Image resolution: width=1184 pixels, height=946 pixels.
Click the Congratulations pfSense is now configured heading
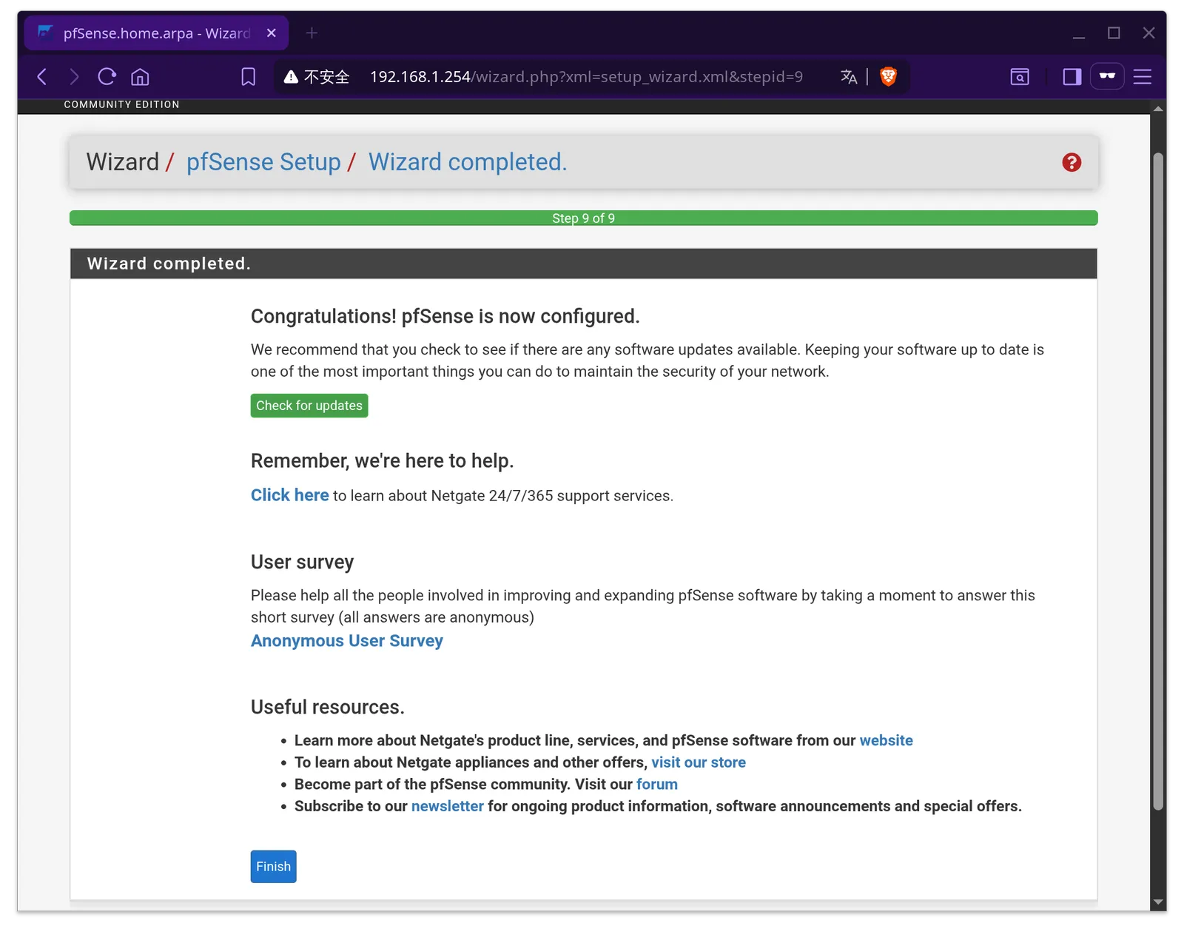click(x=445, y=317)
